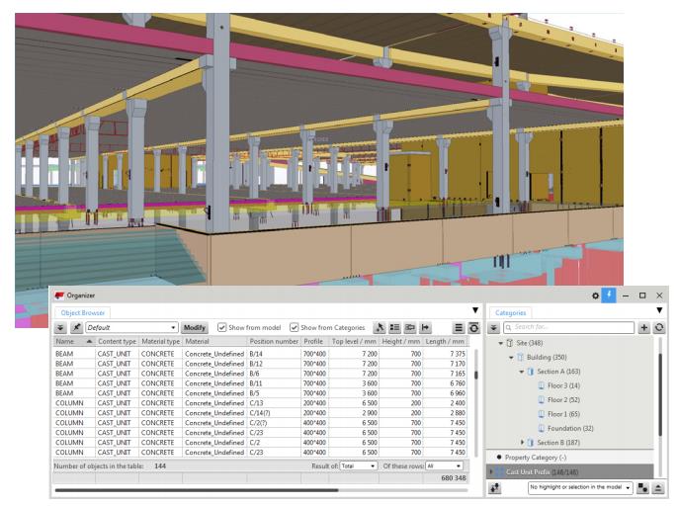Click the Property Category bullet icon
The height and width of the screenshot is (506, 678).
pyautogui.click(x=499, y=458)
